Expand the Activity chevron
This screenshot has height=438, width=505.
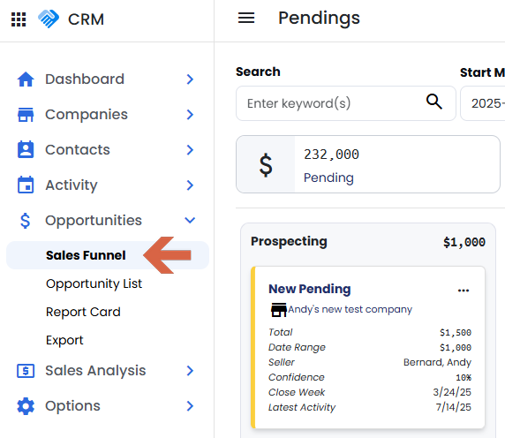(x=190, y=185)
